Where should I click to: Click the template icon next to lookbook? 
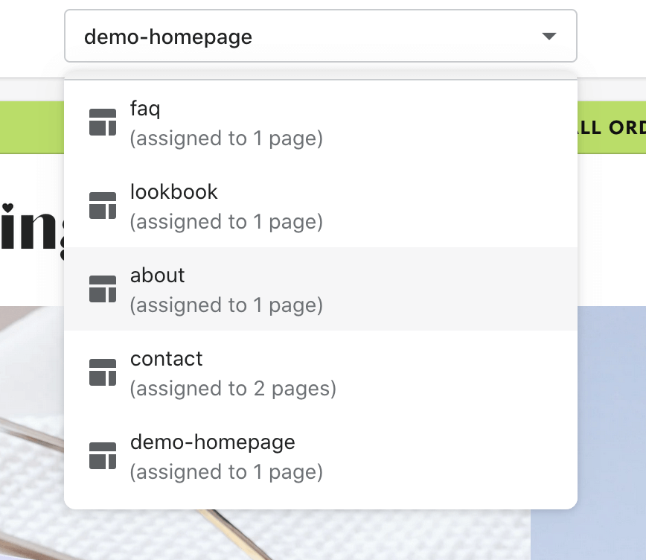[104, 205]
